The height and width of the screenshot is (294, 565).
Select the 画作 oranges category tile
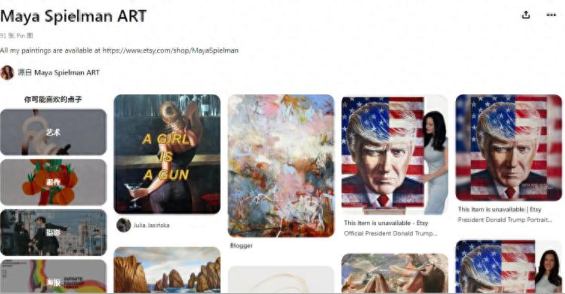click(53, 183)
